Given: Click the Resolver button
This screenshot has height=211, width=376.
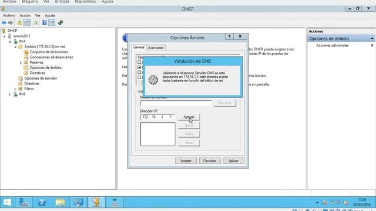Looking at the screenshot, I should click(x=225, y=103).
